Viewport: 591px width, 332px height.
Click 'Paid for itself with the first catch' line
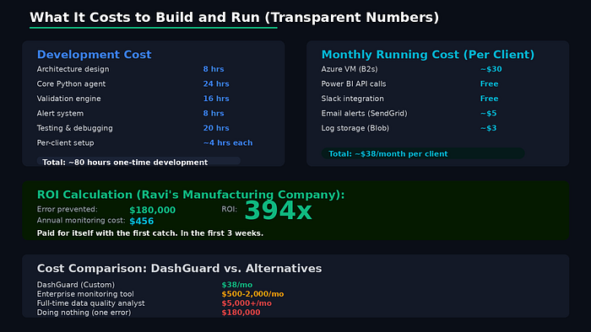pyautogui.click(x=150, y=233)
